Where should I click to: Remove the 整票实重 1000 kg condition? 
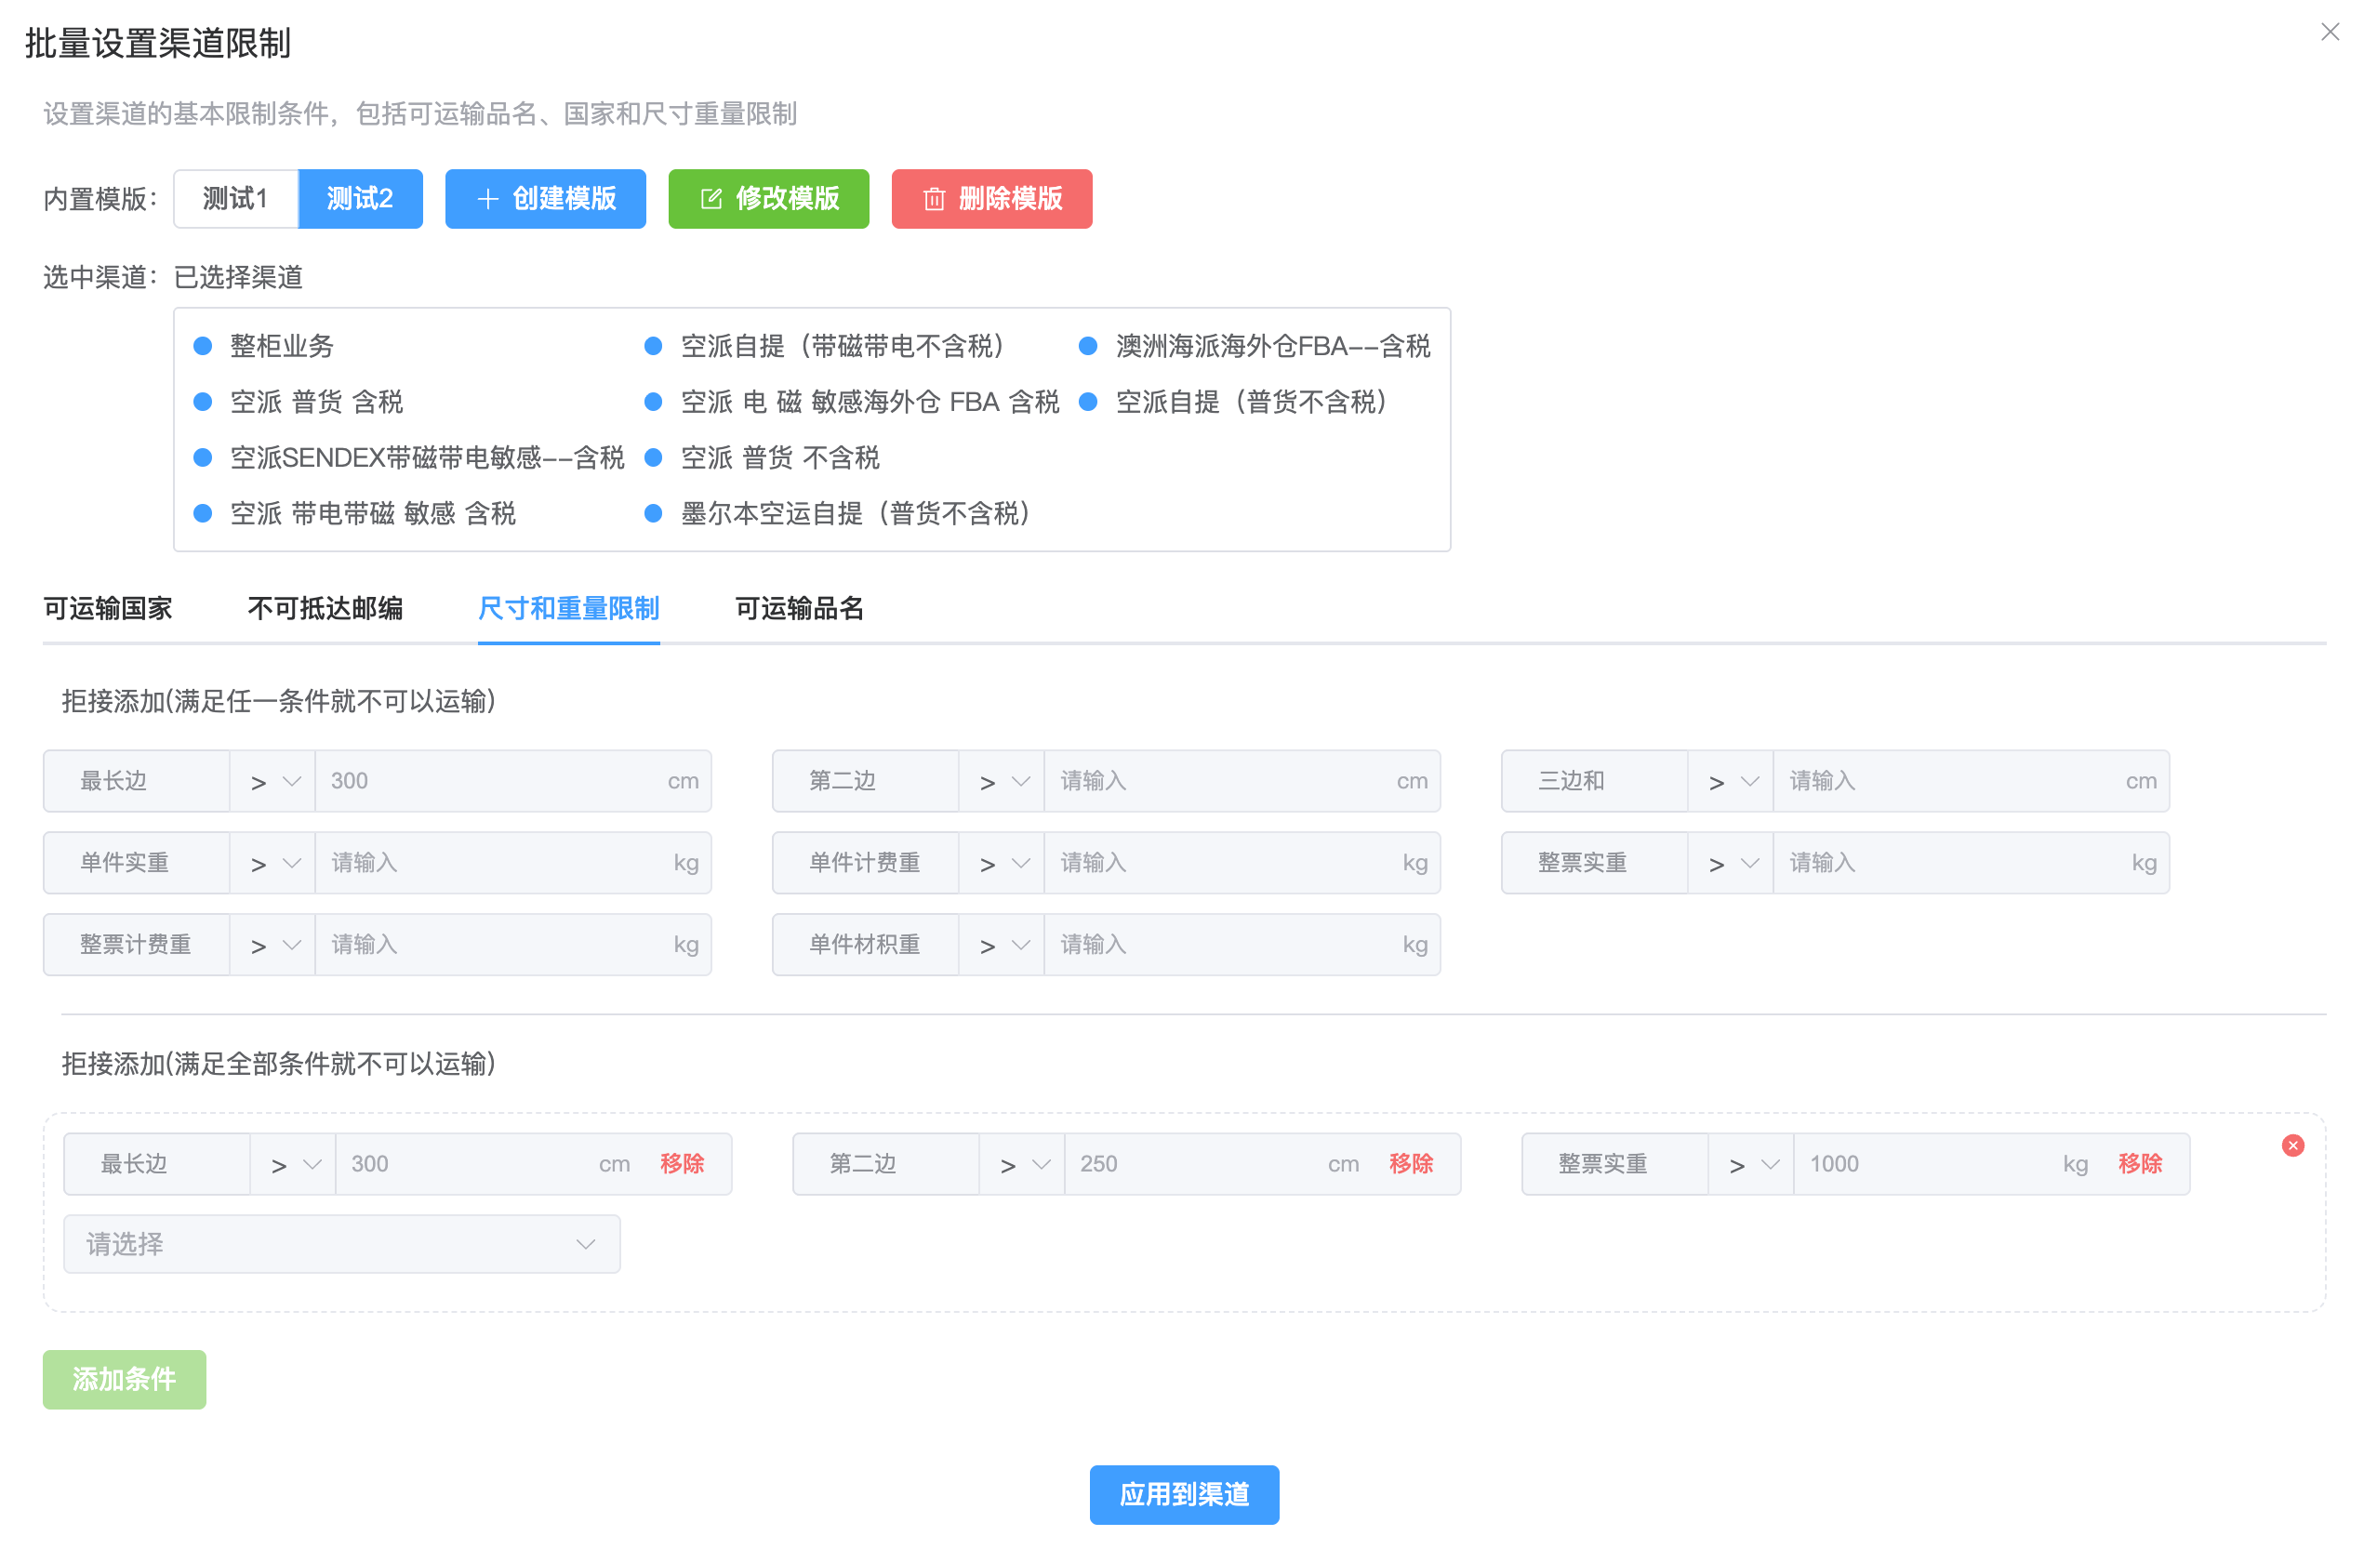(2139, 1163)
